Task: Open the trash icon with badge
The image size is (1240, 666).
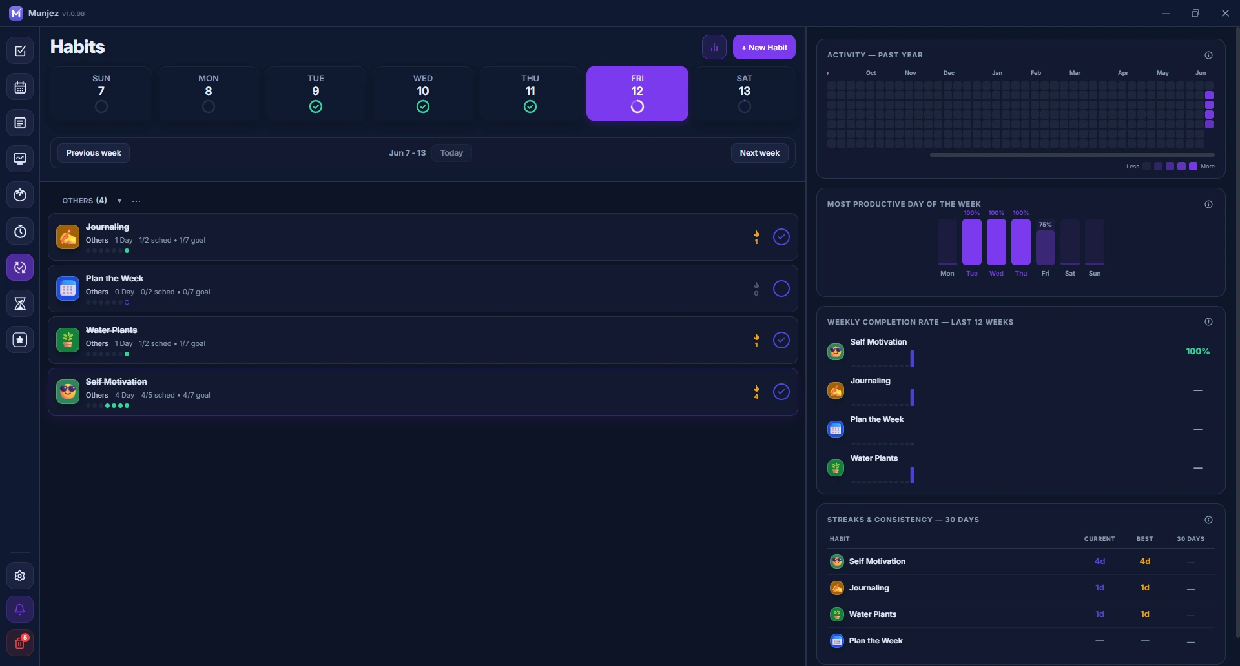Action: [20, 643]
